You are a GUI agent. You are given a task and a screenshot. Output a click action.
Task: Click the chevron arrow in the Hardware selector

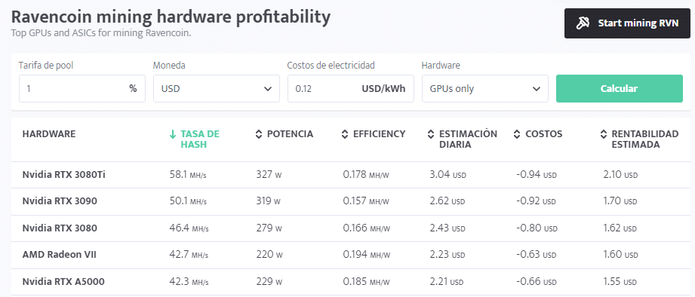tap(537, 88)
